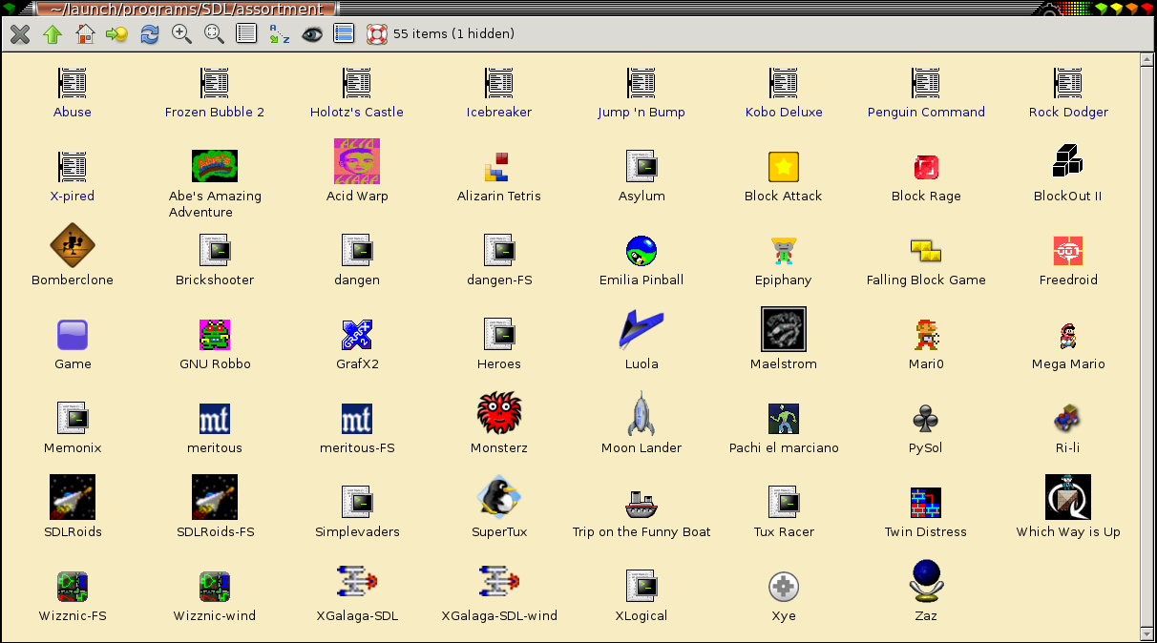Click Pachi el marciano icon
Screen dimensions: 1157x643
784,419
